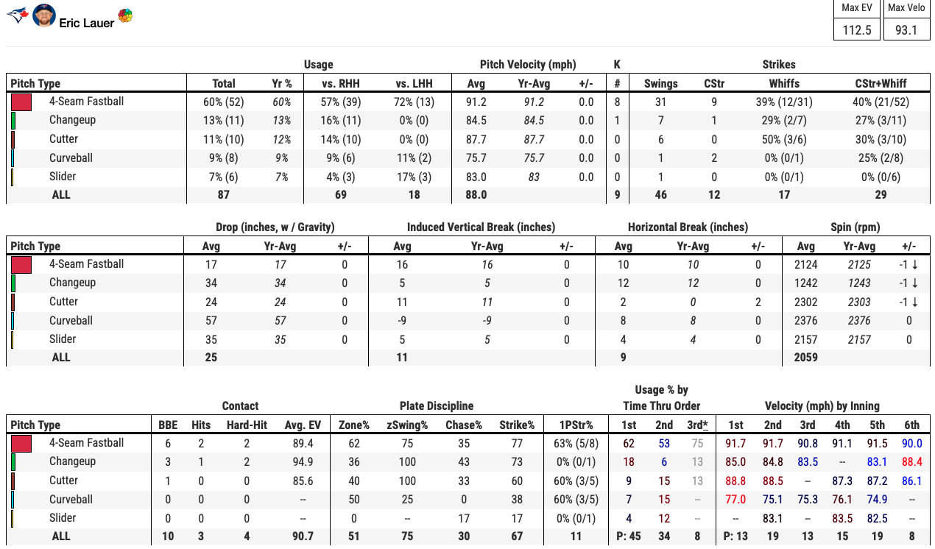Click the green Changeup marker in the Drop table
Viewport: 935px width, 549px height.
tap(13, 283)
